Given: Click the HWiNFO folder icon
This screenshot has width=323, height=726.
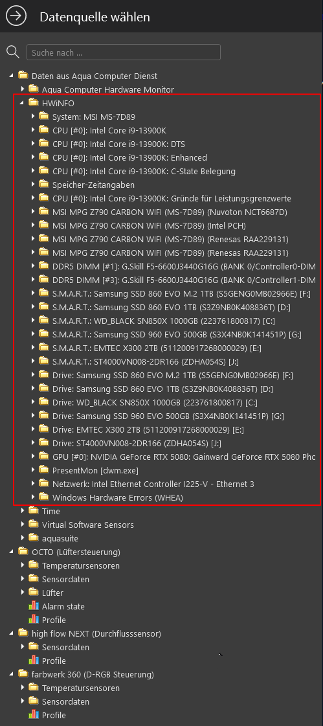Looking at the screenshot, I should [33, 103].
